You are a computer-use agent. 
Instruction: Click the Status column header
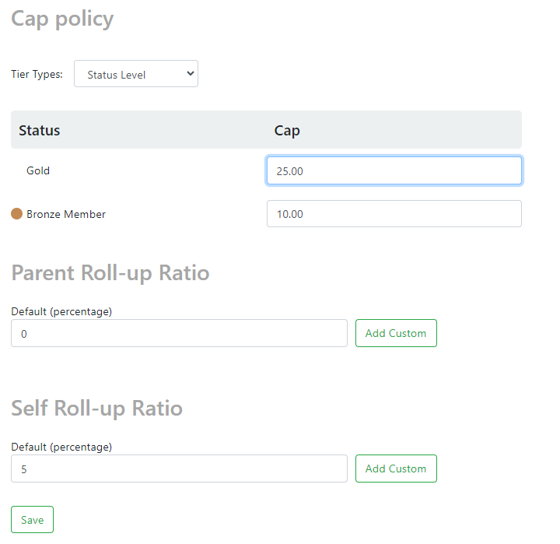click(40, 130)
